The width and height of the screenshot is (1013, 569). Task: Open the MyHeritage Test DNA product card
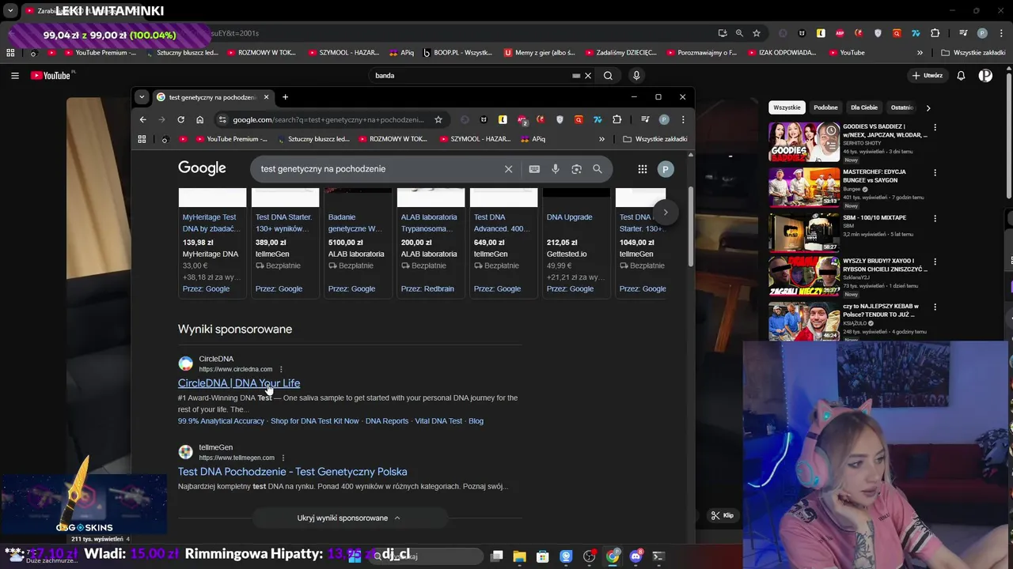pyautogui.click(x=212, y=243)
